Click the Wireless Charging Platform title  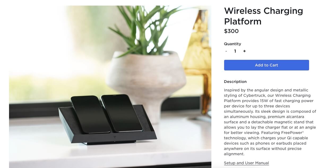pyautogui.click(x=263, y=16)
